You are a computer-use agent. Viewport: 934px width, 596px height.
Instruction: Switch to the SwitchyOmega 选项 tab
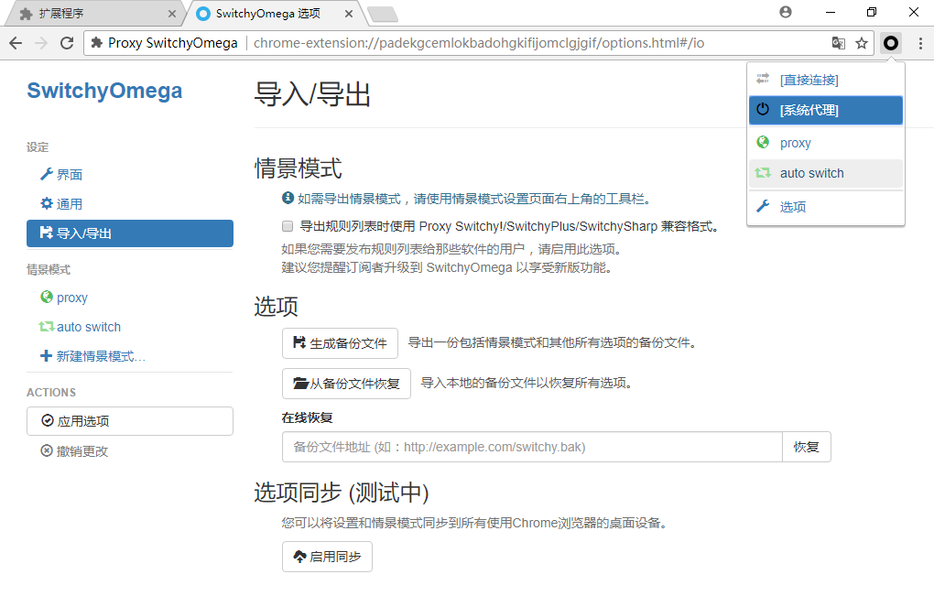(x=273, y=14)
